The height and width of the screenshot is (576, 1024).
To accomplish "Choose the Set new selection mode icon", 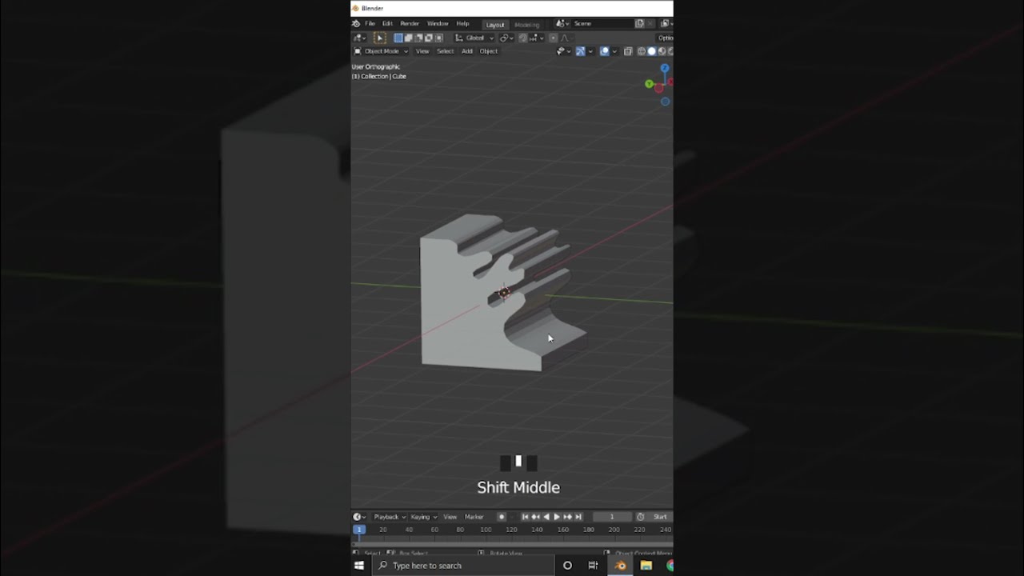I will point(398,38).
